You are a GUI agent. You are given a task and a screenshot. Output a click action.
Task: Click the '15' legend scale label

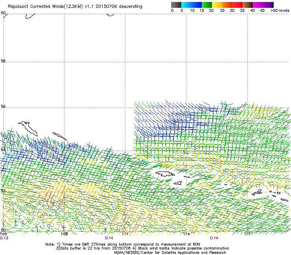[x=202, y=11]
